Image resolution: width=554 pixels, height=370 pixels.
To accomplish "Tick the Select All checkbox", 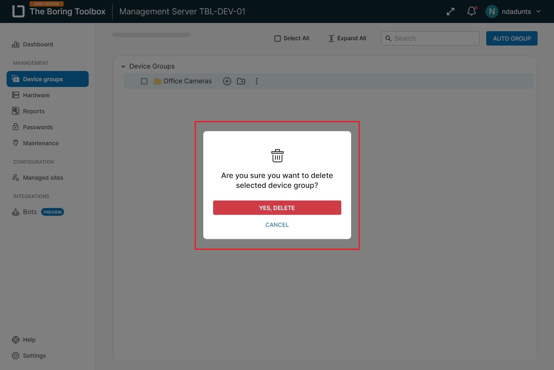I will click(278, 39).
